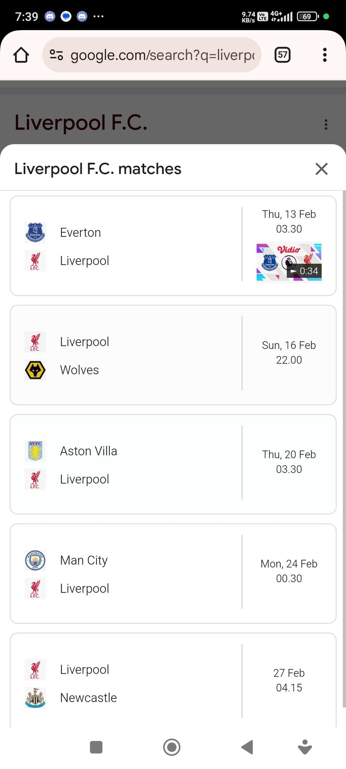Close the Liverpool F.C. matches panel
This screenshot has height=769, width=346.
(322, 169)
